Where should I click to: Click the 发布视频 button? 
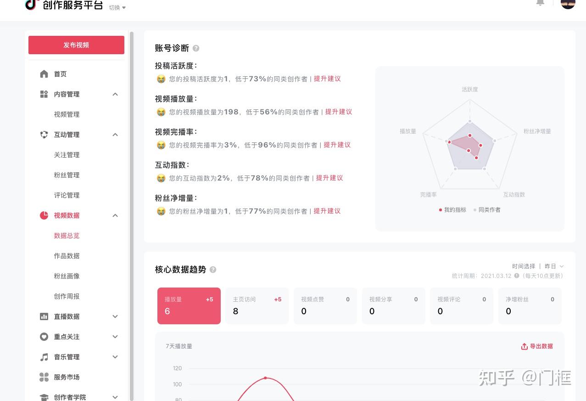76,45
